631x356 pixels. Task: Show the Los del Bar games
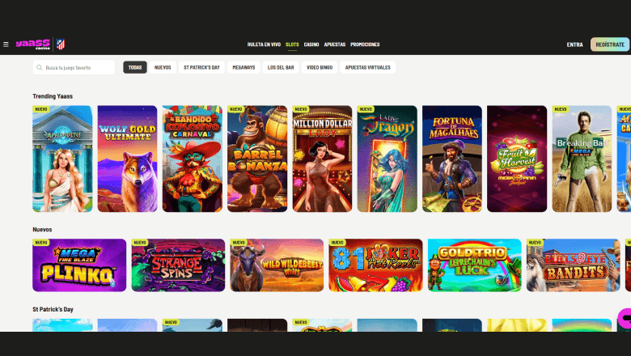coord(281,67)
